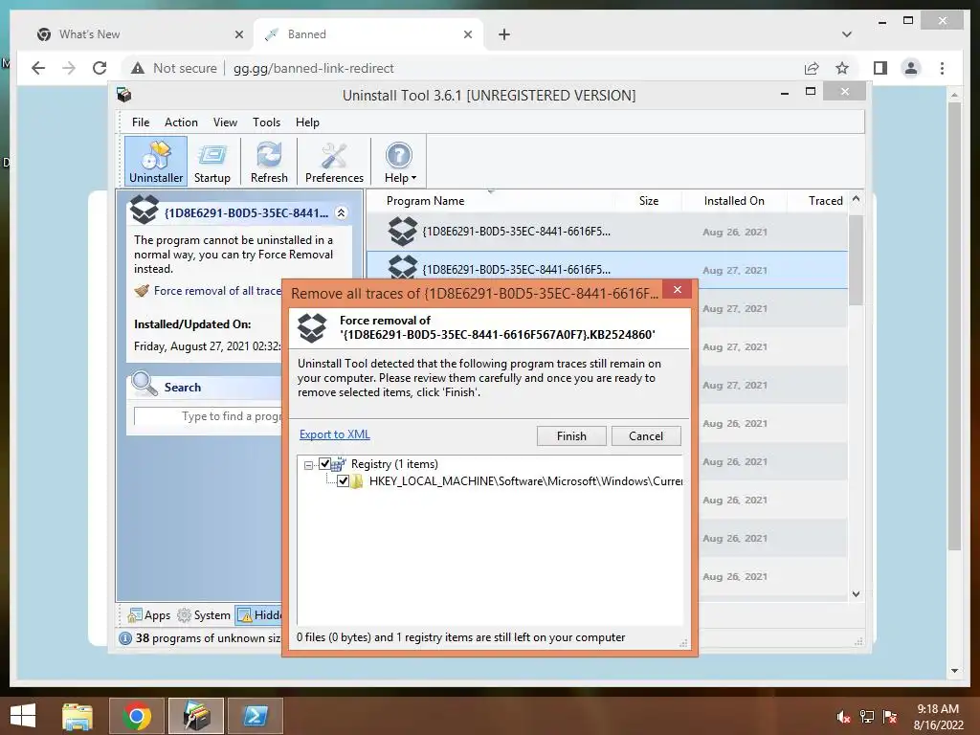Open a new Chrome tab
This screenshot has width=980, height=735.
tap(504, 34)
